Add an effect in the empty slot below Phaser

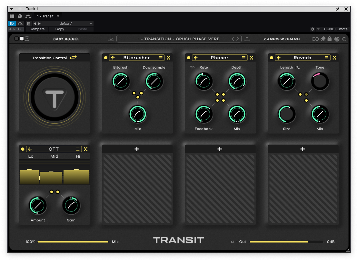[220, 149]
